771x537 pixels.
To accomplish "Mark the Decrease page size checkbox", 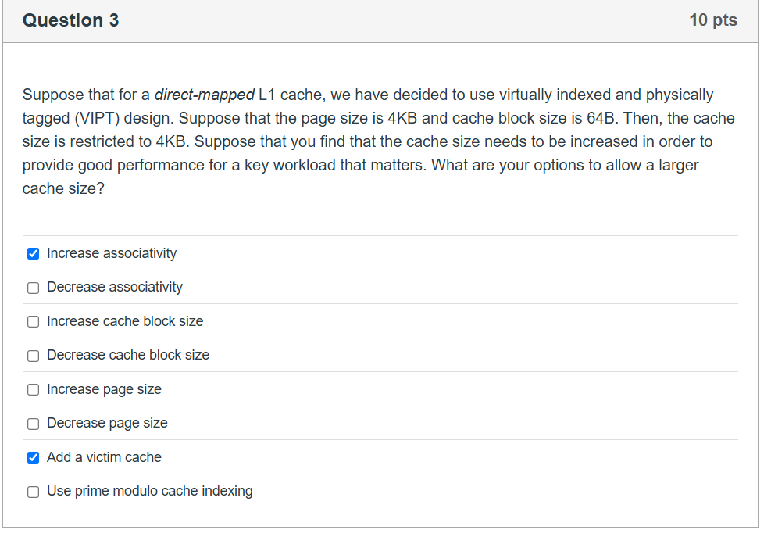I will pyautogui.click(x=33, y=424).
